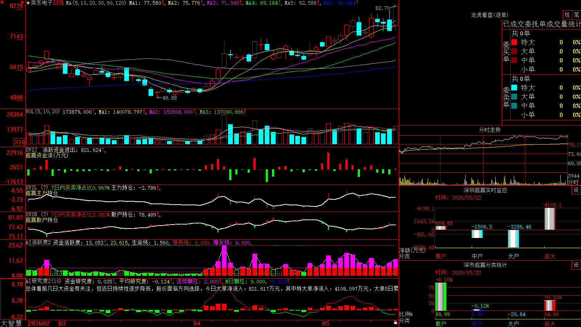Click the 大户 label in 深市超赢分类统计
Screen dimensions: 581x327
[x=513, y=323]
